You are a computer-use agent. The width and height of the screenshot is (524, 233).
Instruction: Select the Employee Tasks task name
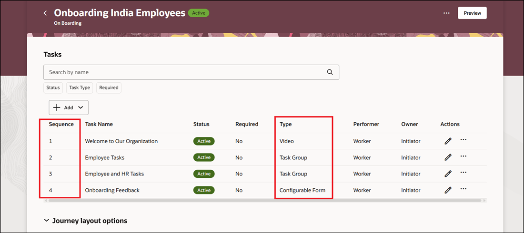[105, 157]
